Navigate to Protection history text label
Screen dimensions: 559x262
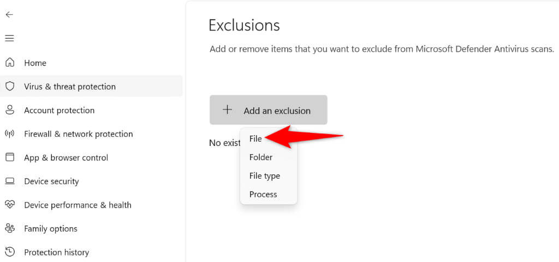[56, 252]
